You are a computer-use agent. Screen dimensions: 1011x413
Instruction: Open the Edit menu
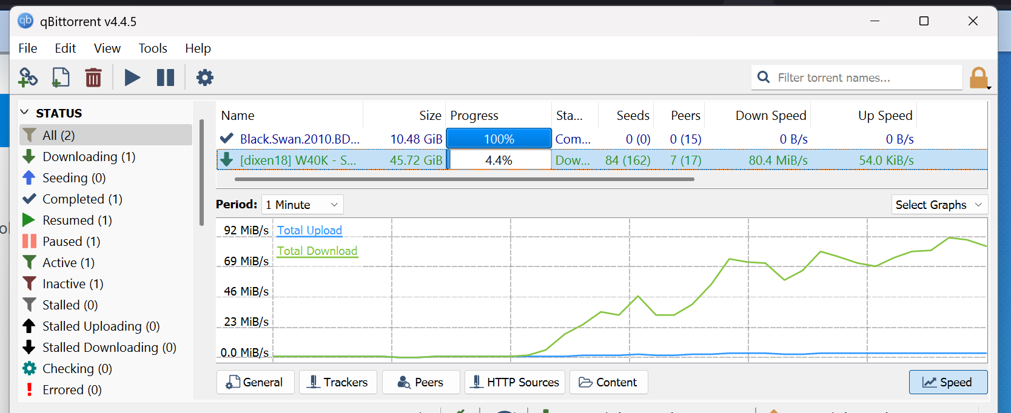click(x=65, y=48)
